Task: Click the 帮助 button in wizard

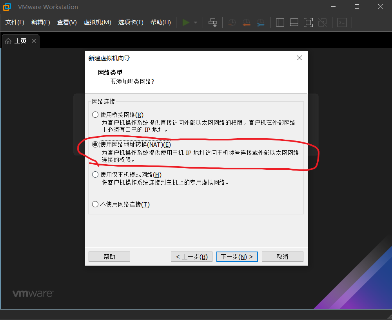Action: pos(109,257)
